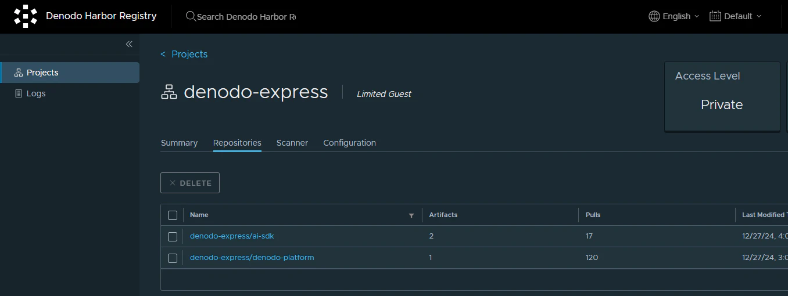Click the Projects sidebar icon
The width and height of the screenshot is (788, 296).
[x=18, y=73]
